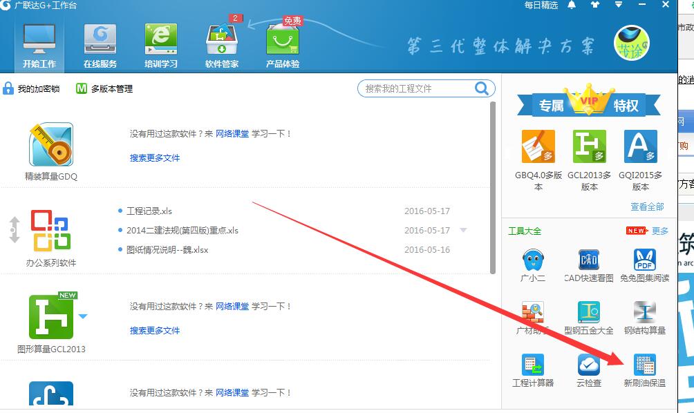Open the 在线服务 tab

pyautogui.click(x=100, y=46)
